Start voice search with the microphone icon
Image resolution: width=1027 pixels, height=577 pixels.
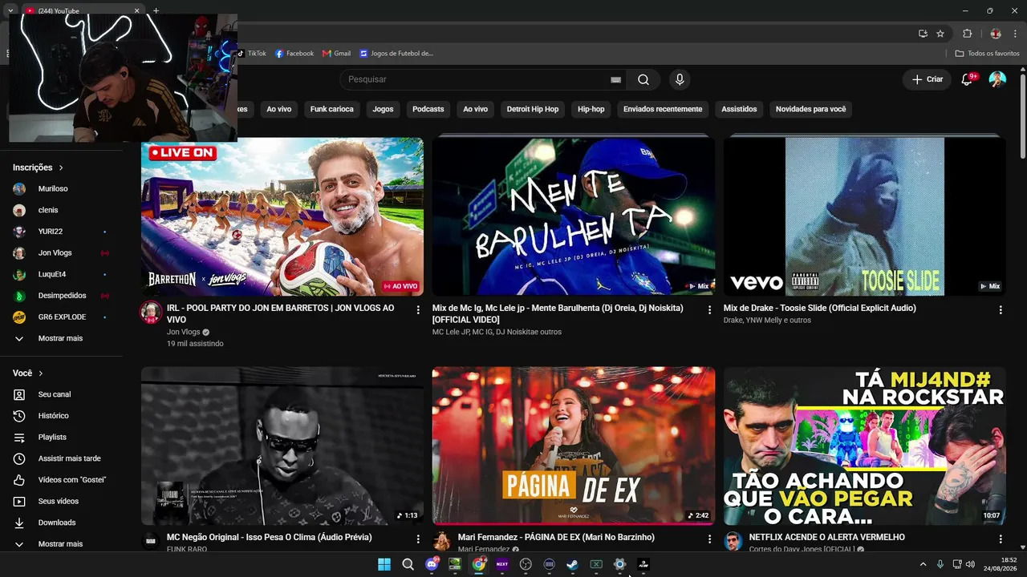(680, 79)
